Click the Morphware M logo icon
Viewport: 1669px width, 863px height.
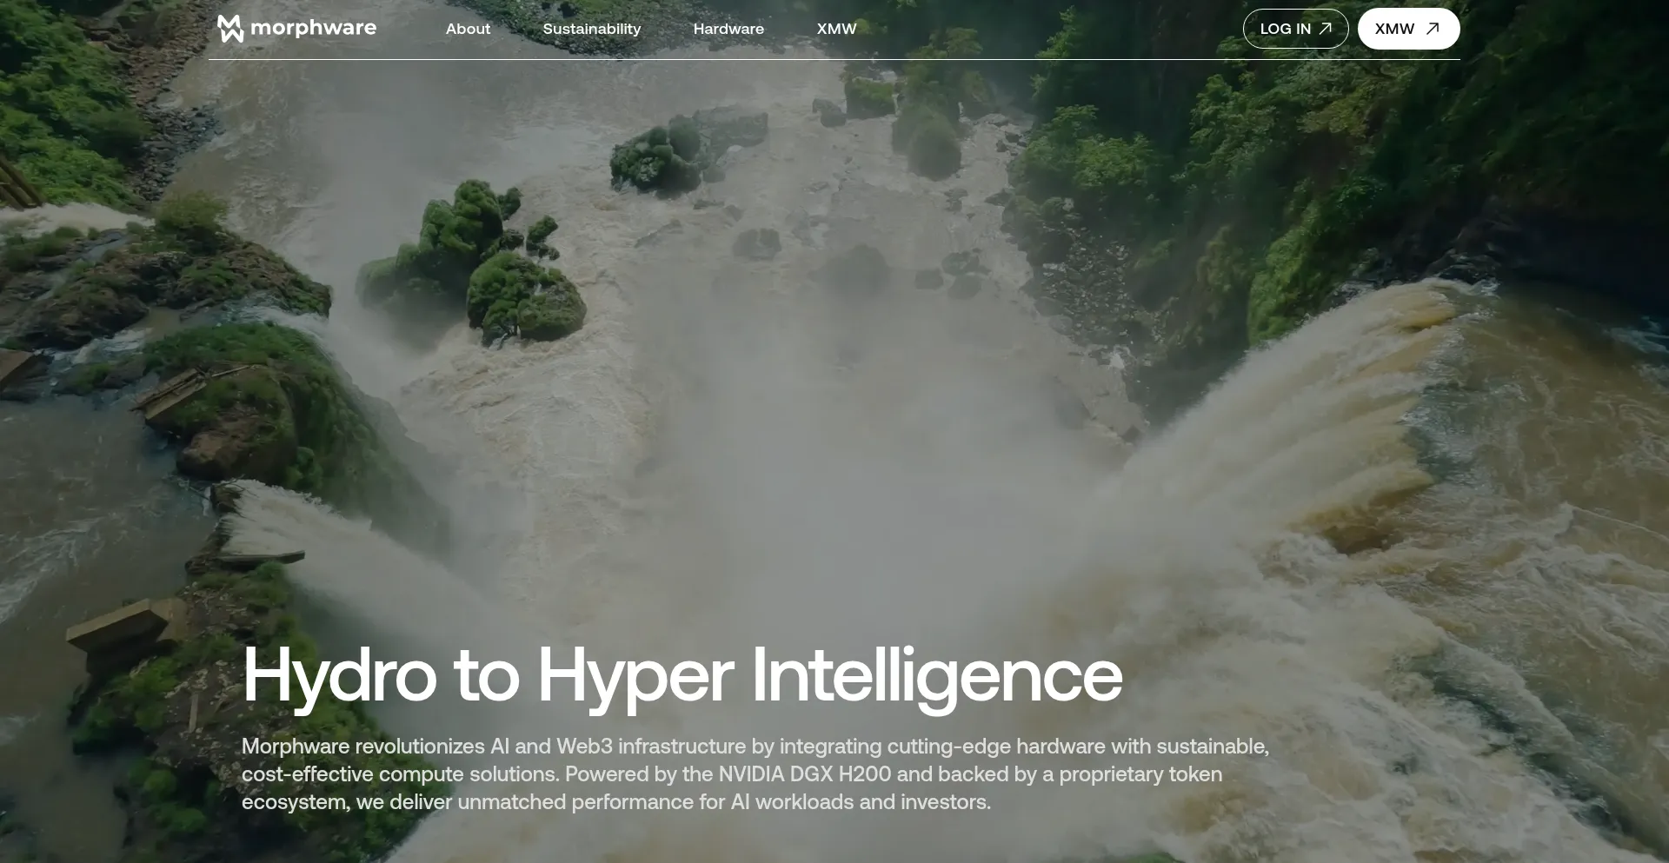click(x=230, y=29)
